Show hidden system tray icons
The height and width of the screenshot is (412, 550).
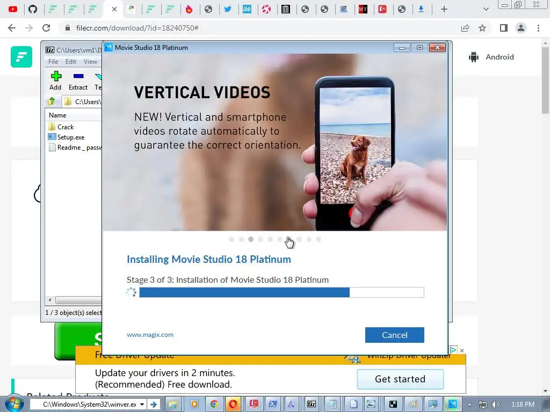pyautogui.click(x=469, y=404)
